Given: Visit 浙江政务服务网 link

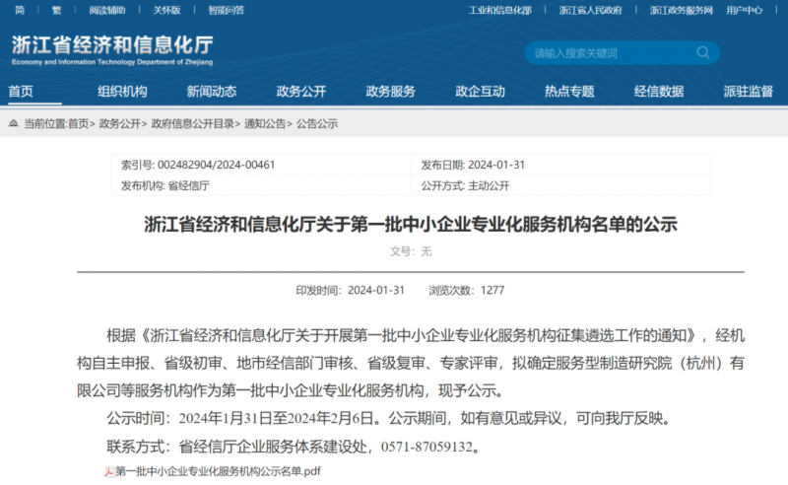Looking at the screenshot, I should coord(681,10).
